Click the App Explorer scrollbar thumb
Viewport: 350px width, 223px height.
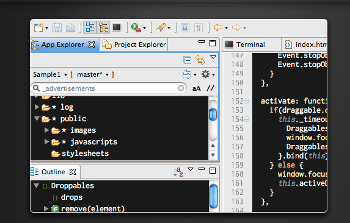pyautogui.click(x=213, y=115)
